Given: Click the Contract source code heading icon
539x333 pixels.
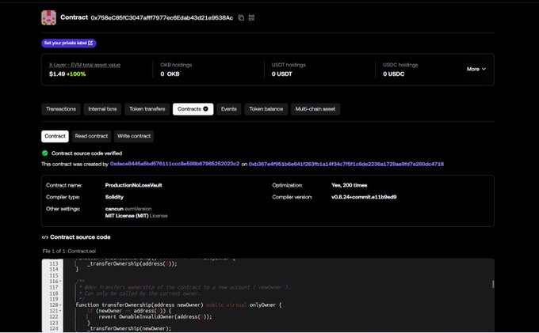Looking at the screenshot, I should [44, 237].
